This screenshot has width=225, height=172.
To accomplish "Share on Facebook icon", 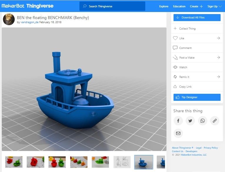I will point(178,121).
